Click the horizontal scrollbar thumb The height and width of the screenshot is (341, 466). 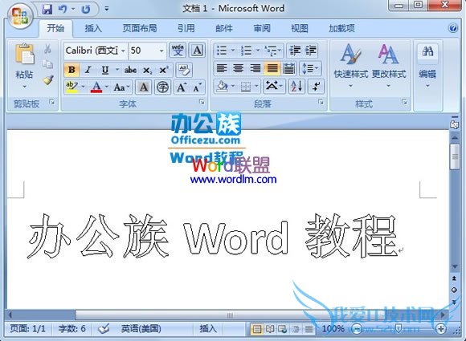coord(230,315)
